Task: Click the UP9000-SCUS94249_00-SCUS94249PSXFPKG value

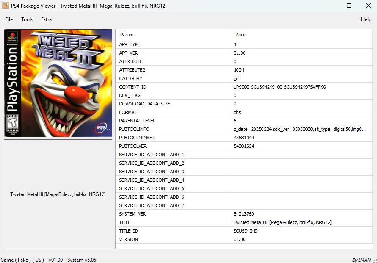Action: pyautogui.click(x=280, y=87)
